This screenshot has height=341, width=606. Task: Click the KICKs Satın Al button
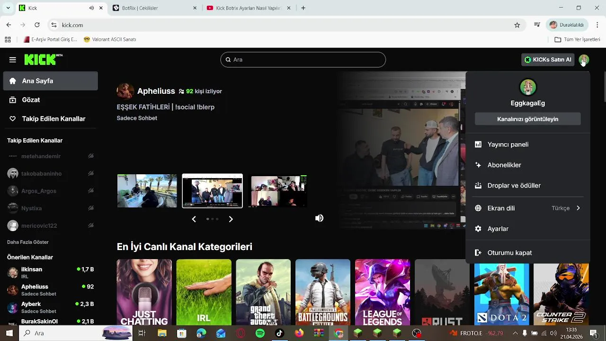click(548, 60)
